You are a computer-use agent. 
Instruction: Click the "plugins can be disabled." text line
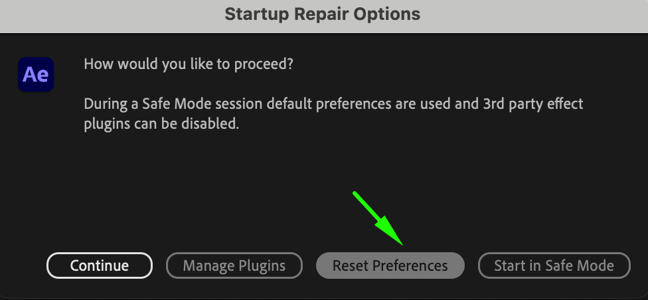click(161, 123)
